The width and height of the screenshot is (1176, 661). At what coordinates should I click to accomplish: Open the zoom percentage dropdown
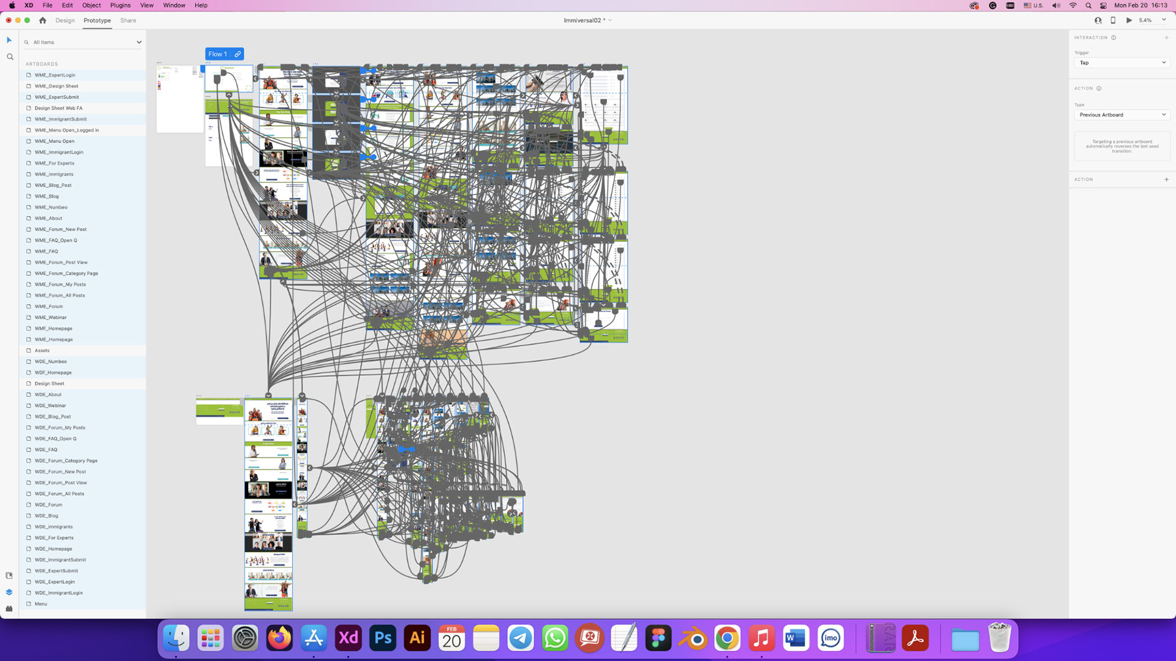(1164, 20)
